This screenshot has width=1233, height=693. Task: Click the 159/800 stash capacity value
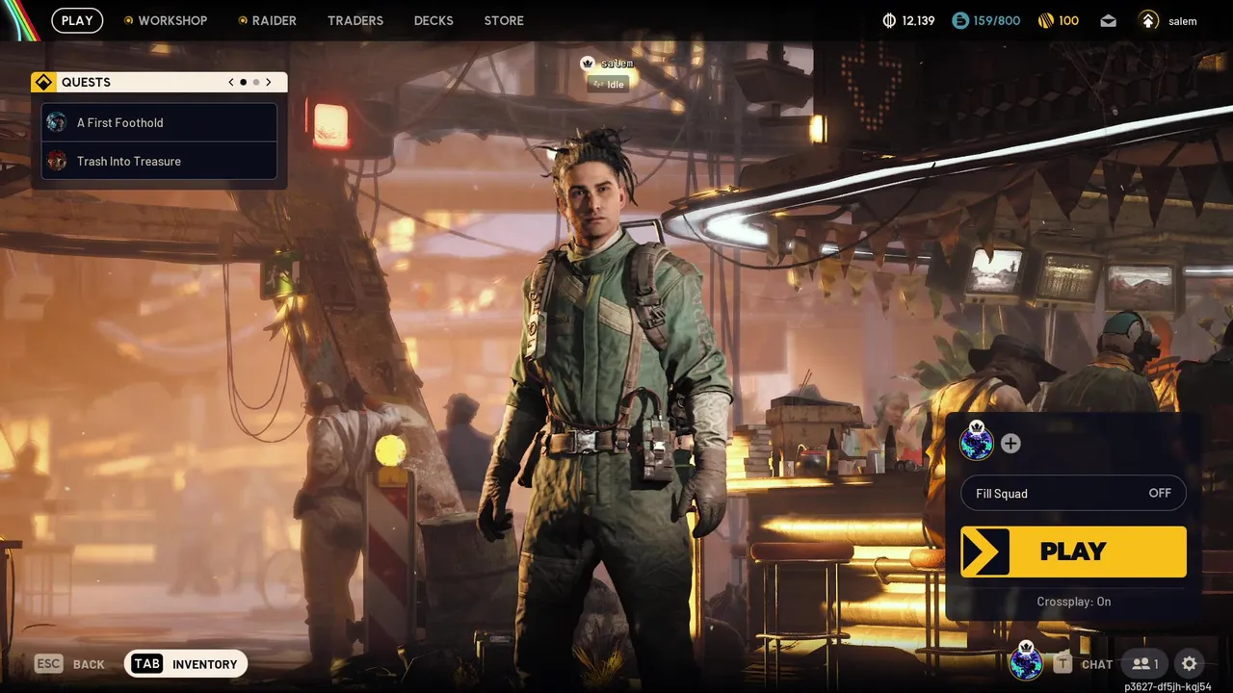click(996, 20)
